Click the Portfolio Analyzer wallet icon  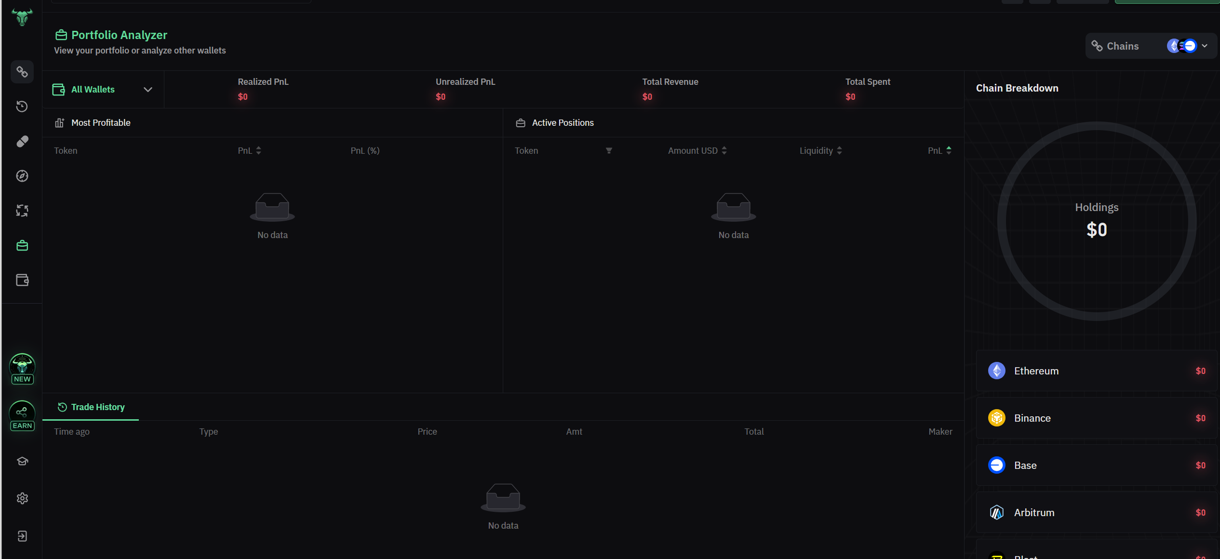tap(61, 35)
